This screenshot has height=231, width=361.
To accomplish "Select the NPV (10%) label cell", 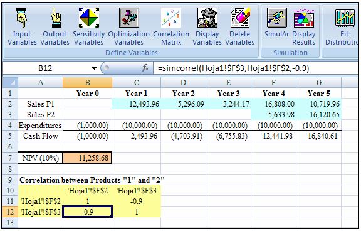I will (41, 158).
